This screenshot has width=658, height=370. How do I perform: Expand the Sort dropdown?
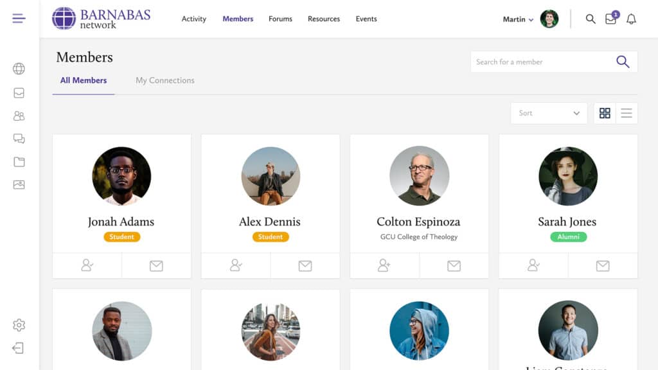(549, 113)
